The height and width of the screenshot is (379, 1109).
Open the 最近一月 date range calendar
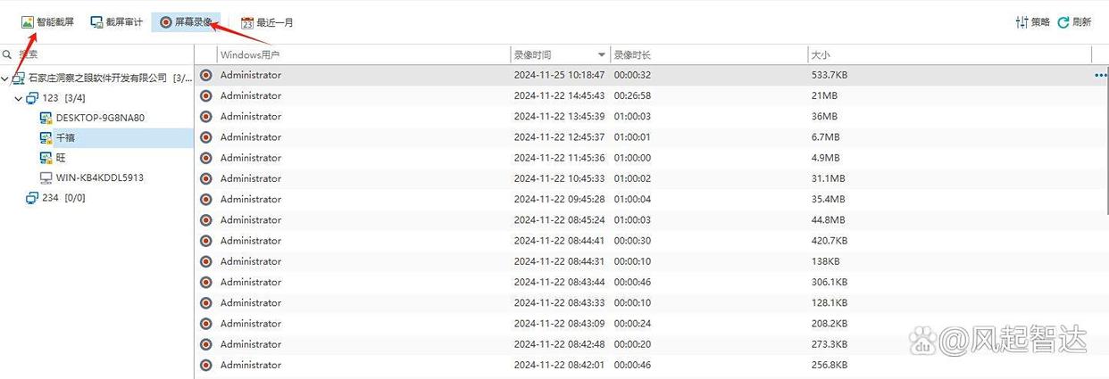[267, 22]
